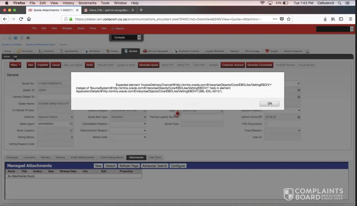Open the Voogle screen tab
Image resolution: width=357 pixels, height=206 pixels.
[272, 51]
